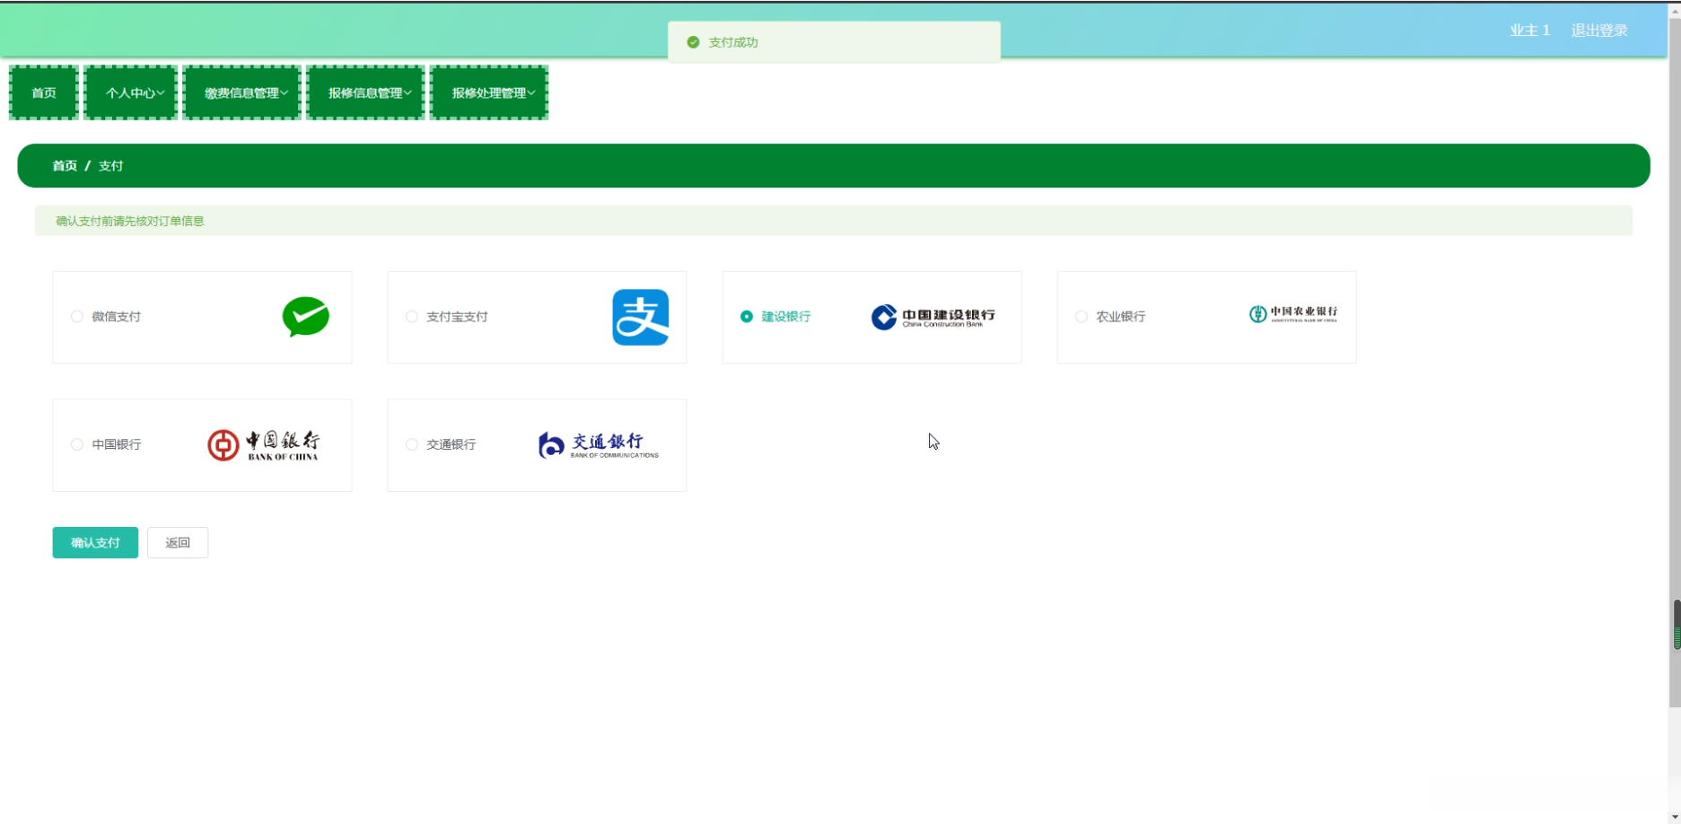The height and width of the screenshot is (824, 1681).
Task: Expand the 报修处理管理 dropdown arrow
Action: (x=532, y=92)
